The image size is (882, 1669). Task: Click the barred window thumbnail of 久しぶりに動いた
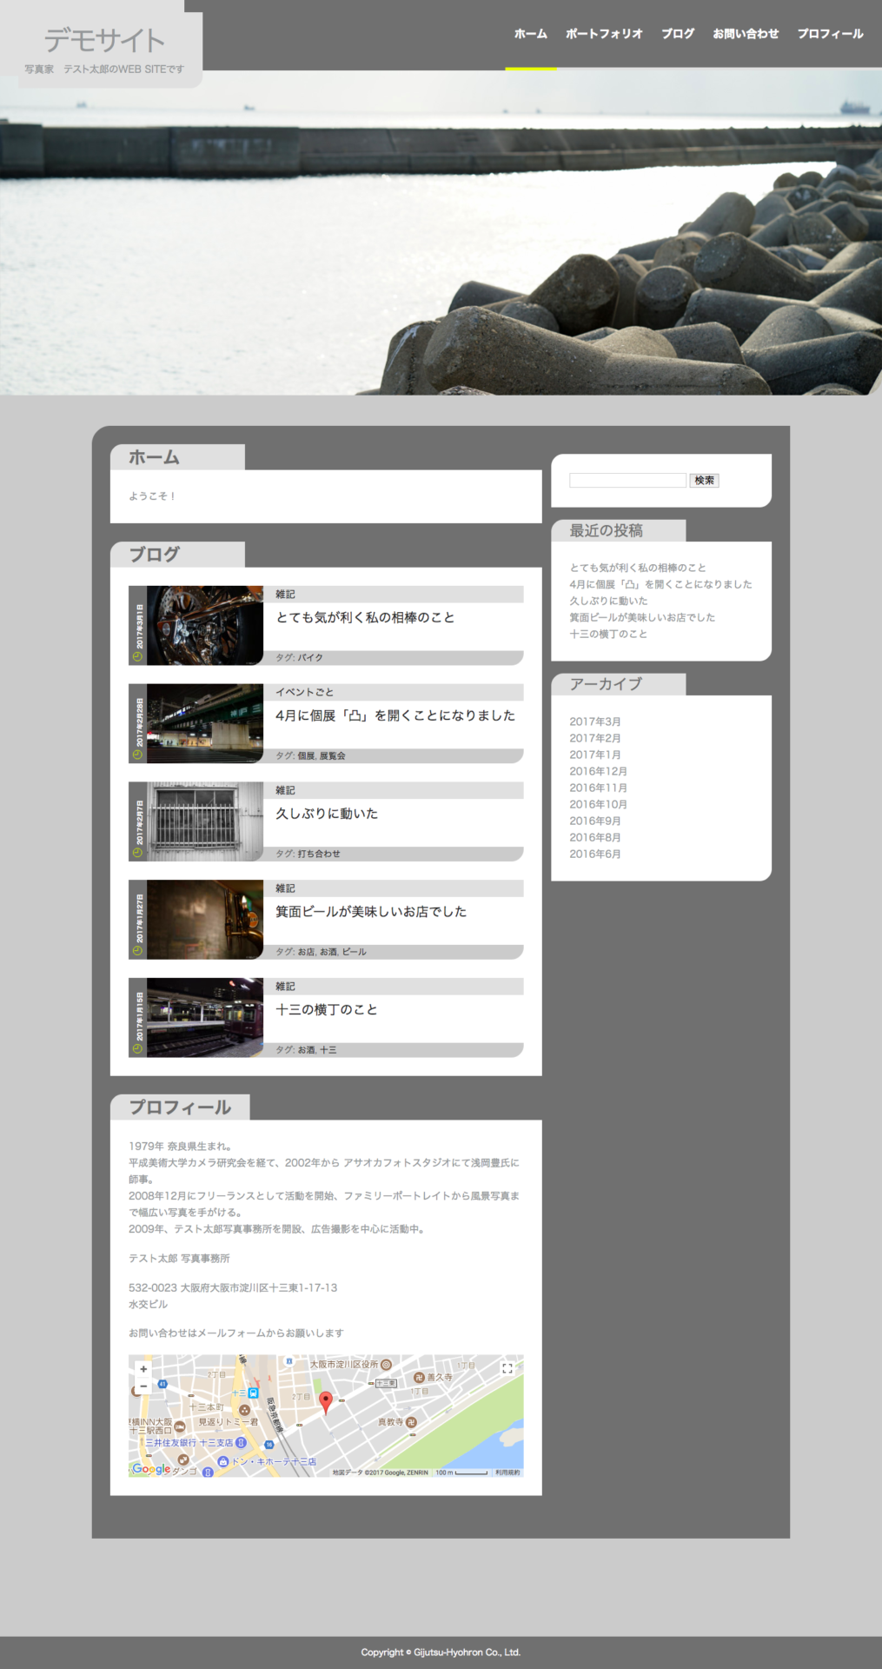(x=205, y=822)
